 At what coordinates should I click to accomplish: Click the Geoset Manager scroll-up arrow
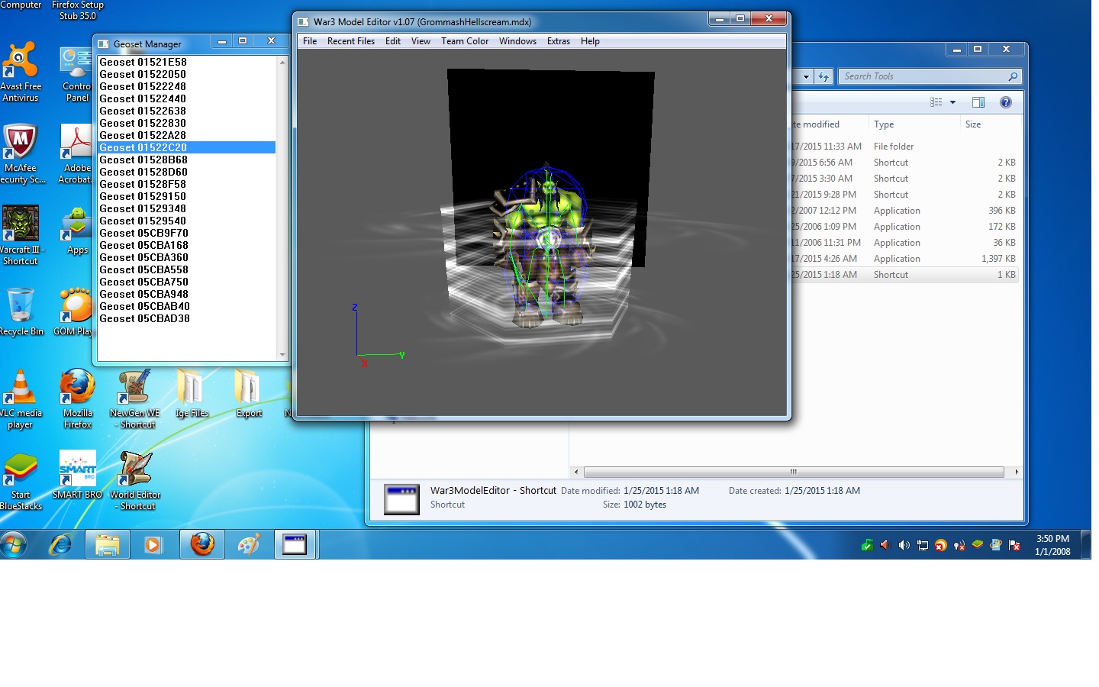point(282,62)
